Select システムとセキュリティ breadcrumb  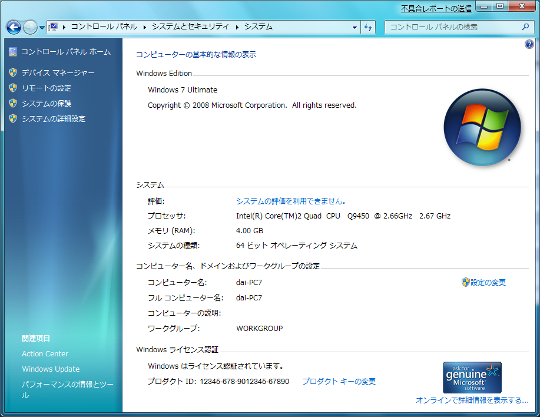click(190, 27)
